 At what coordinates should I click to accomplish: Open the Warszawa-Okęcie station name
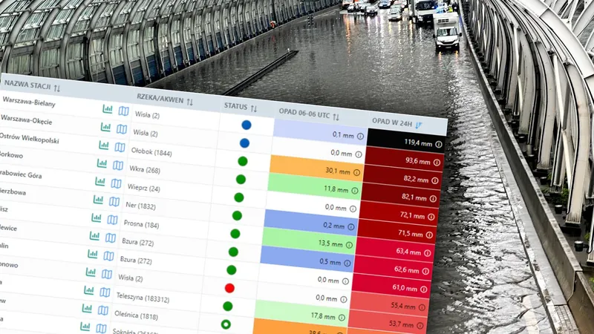(x=29, y=119)
